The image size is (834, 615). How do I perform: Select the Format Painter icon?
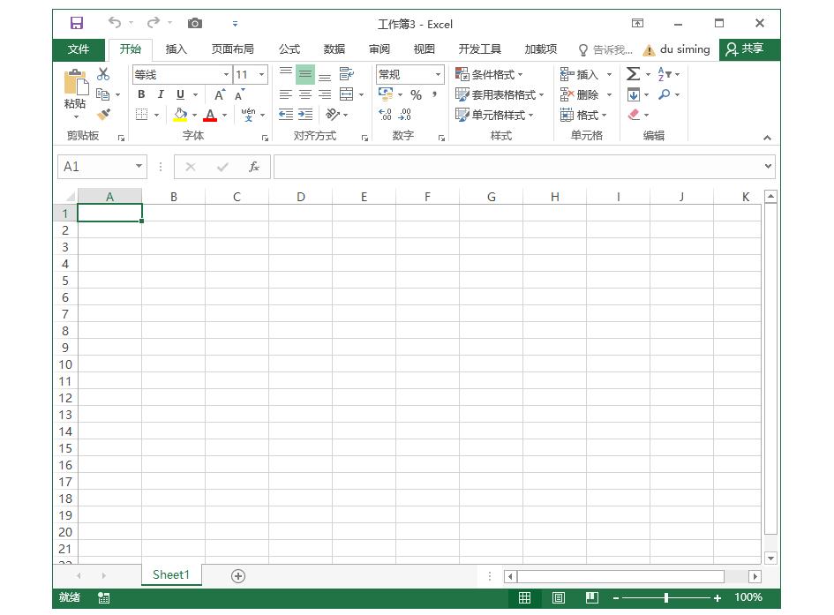[x=103, y=116]
